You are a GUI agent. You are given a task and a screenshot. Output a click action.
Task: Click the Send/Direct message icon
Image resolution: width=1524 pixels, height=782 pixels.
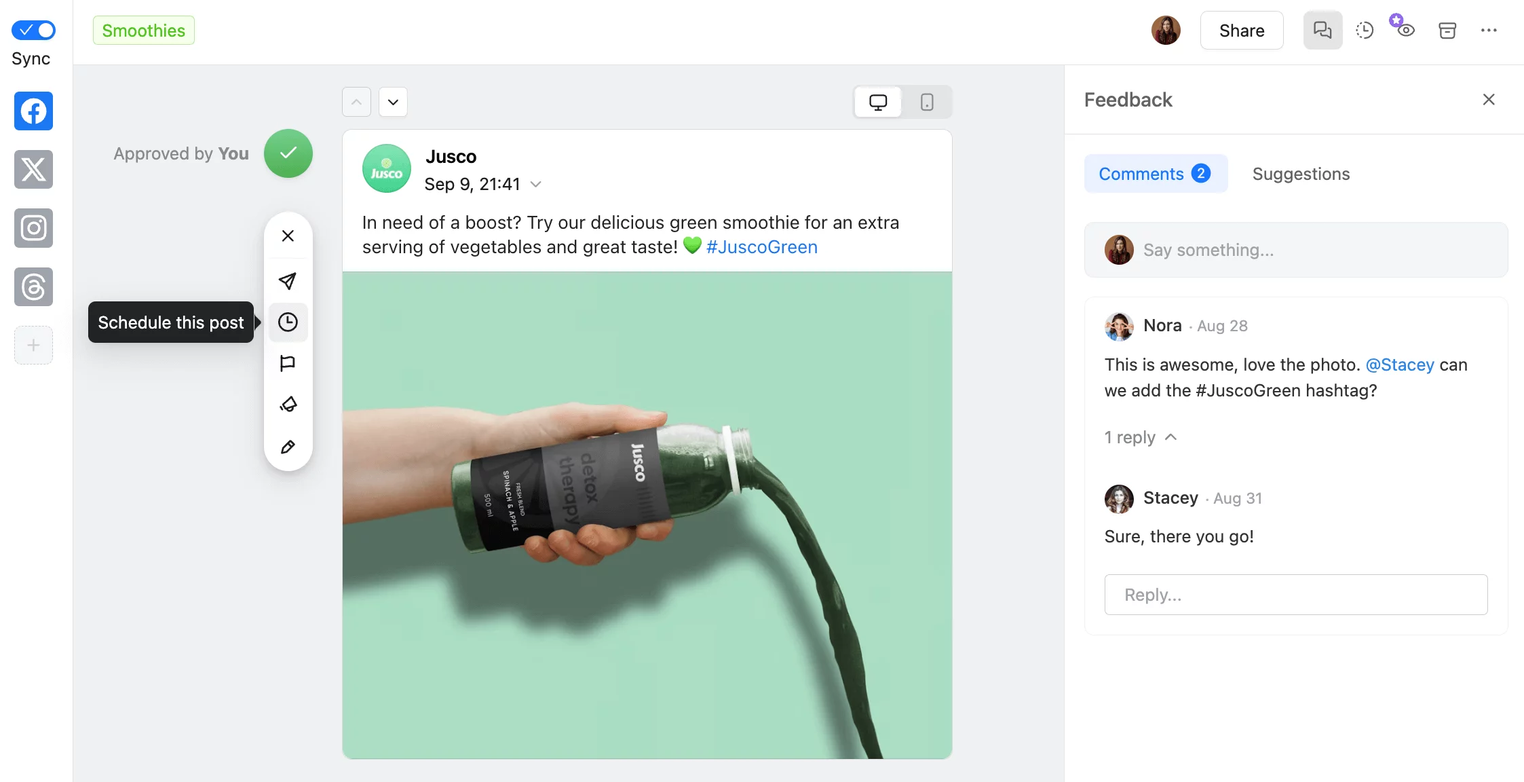click(x=288, y=280)
